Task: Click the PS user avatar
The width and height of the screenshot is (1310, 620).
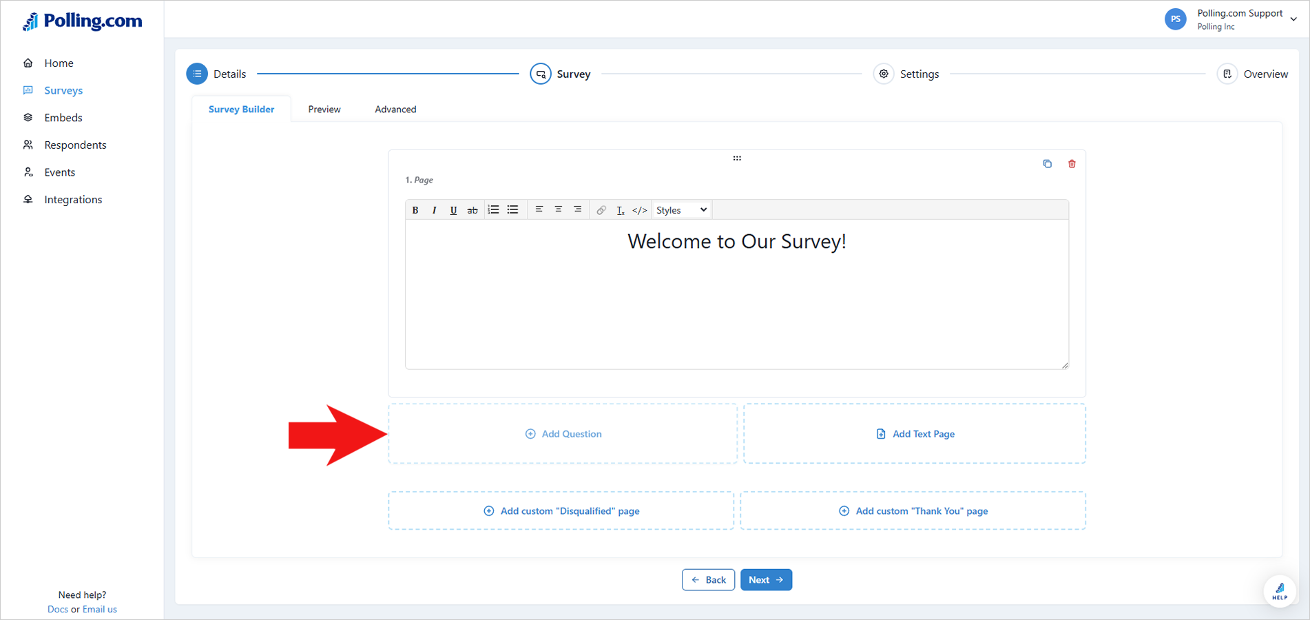Action: click(x=1176, y=19)
